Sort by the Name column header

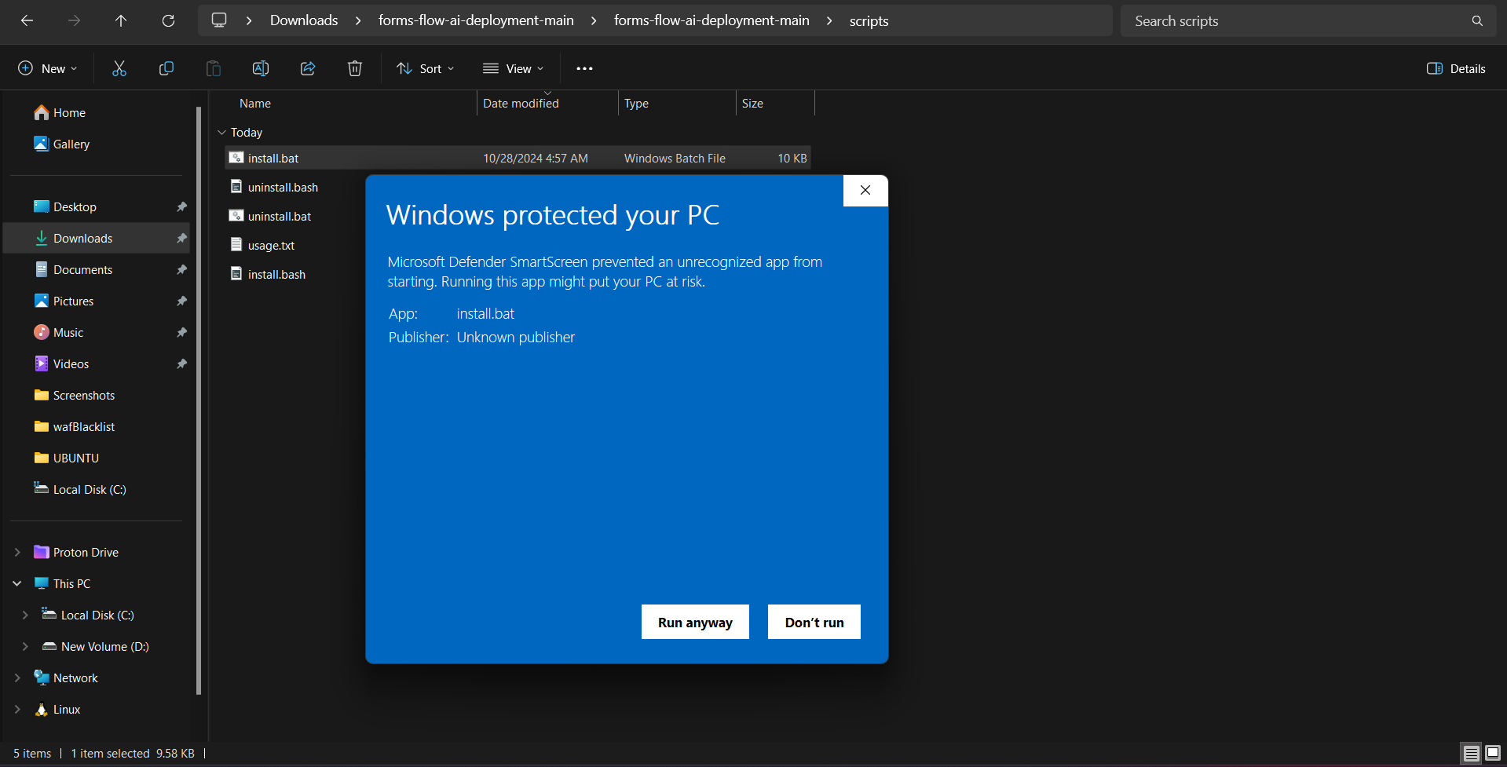point(255,104)
